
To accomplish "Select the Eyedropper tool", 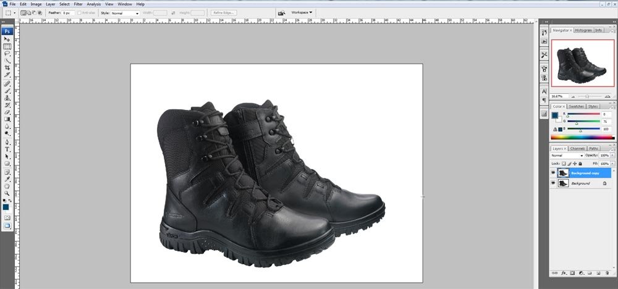I will pos(7,179).
